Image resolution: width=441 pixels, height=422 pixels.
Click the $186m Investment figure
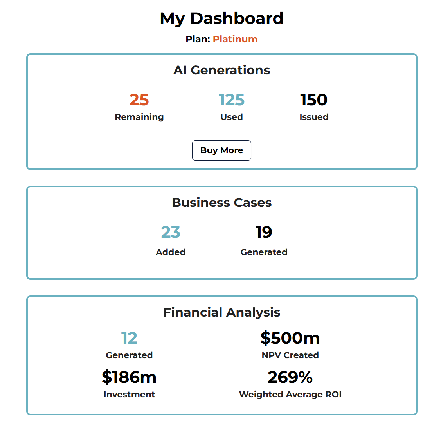pyautogui.click(x=129, y=377)
